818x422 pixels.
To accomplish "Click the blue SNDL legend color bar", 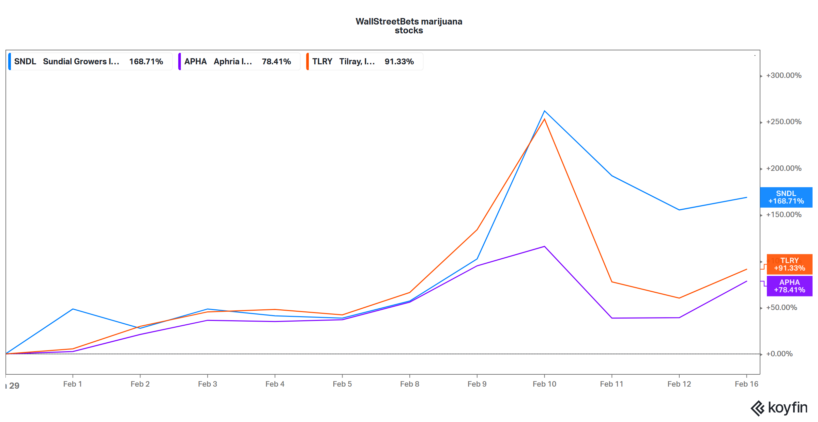I will click(10, 62).
